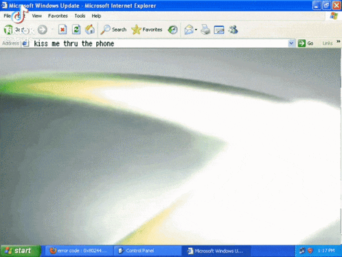This screenshot has width=342, height=257.
Task: Click the Windows flag logo
Action: pyautogui.click(x=334, y=16)
